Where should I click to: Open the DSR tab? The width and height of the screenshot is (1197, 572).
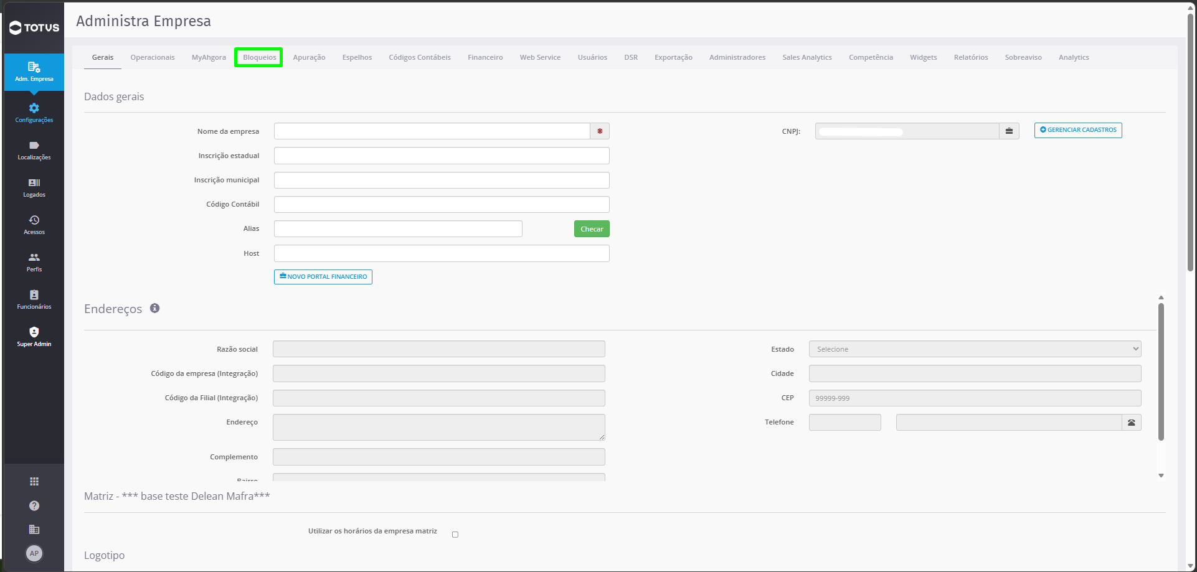[631, 57]
